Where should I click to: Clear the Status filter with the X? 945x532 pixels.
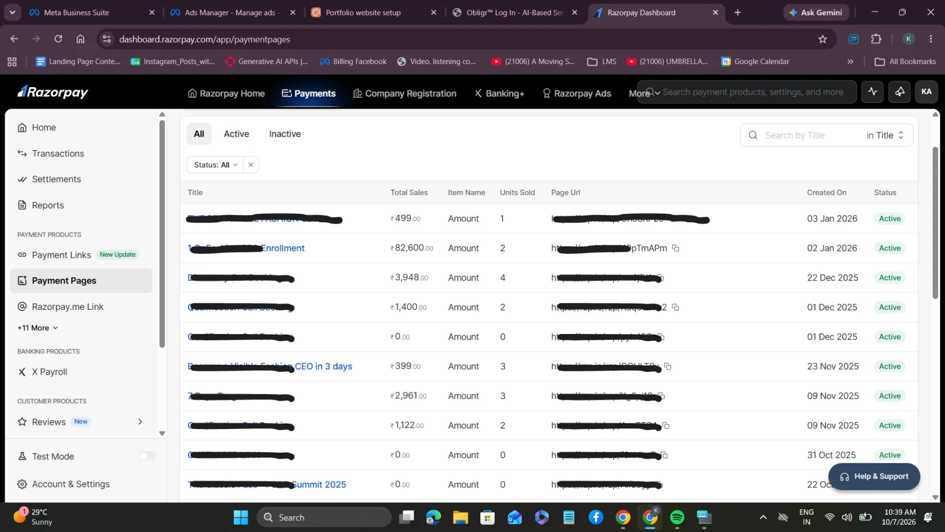251,165
